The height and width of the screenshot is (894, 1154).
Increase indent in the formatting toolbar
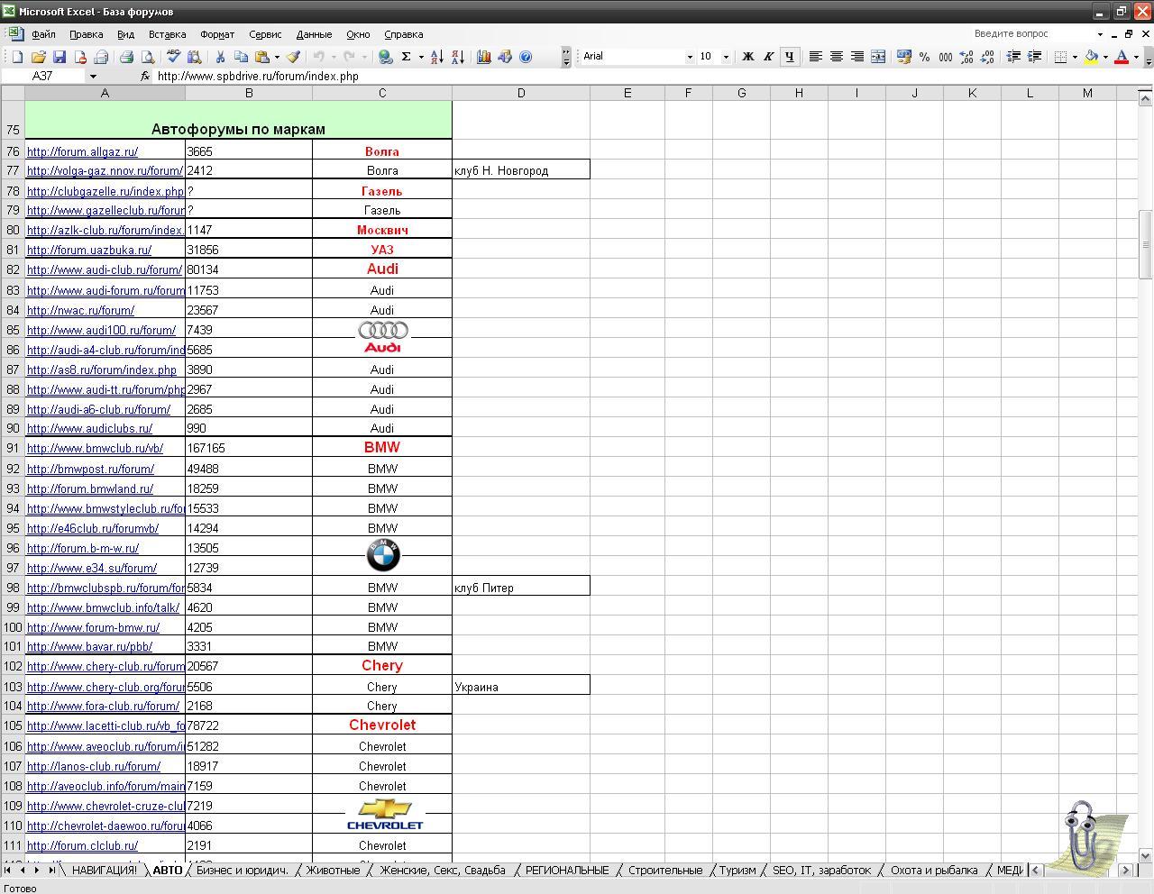pyautogui.click(x=1034, y=57)
